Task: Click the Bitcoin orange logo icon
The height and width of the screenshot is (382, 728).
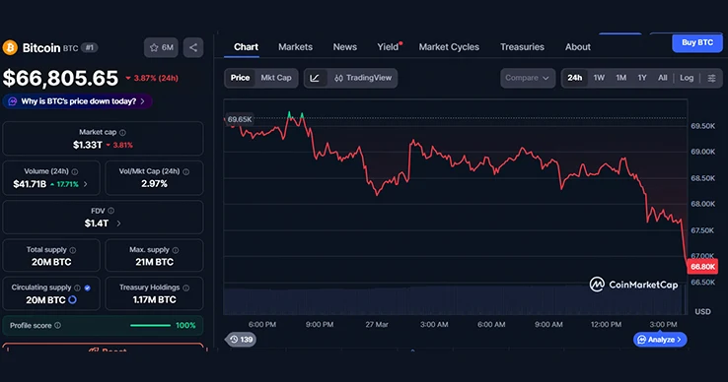Action: pyautogui.click(x=10, y=47)
